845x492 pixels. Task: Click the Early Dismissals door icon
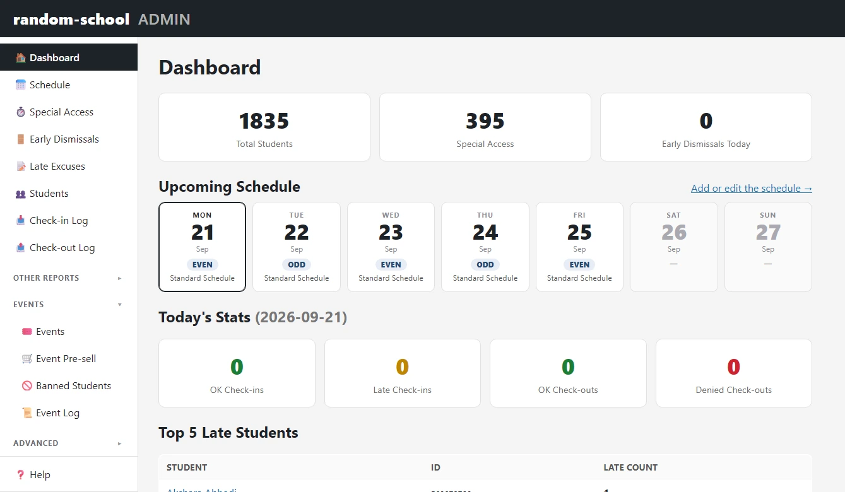pos(21,139)
